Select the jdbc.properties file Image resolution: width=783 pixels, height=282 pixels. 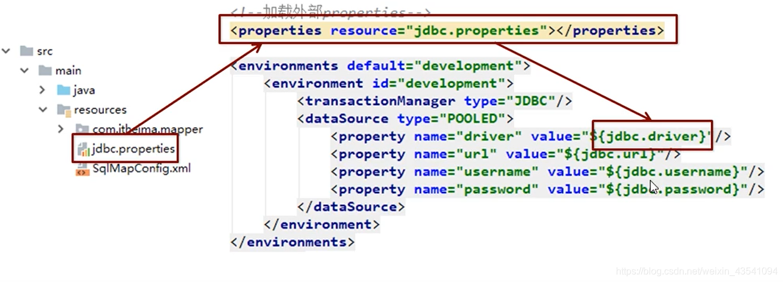(125, 148)
